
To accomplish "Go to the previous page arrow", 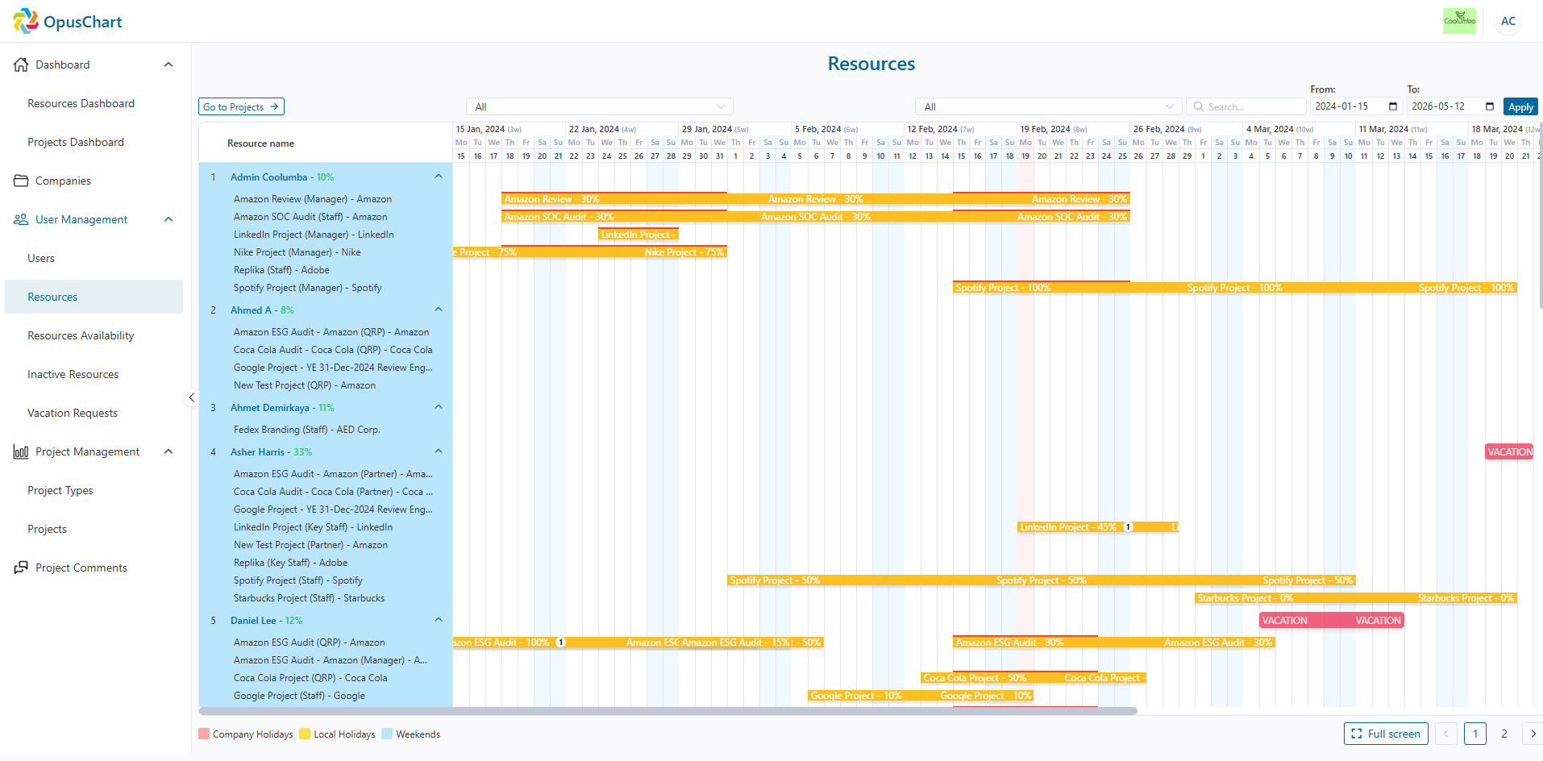I will pyautogui.click(x=1445, y=734).
